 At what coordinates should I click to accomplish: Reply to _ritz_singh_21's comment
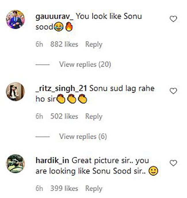click(x=94, y=116)
